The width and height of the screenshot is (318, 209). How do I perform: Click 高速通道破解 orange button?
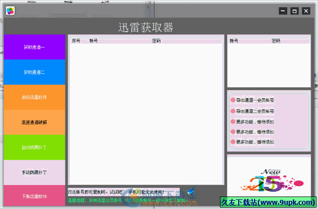tap(34, 122)
